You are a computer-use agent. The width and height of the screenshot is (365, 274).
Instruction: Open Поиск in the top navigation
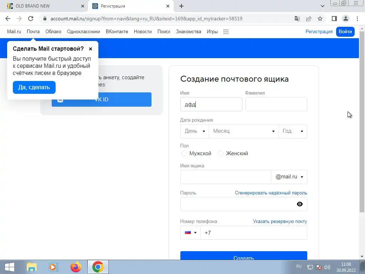tap(164, 31)
